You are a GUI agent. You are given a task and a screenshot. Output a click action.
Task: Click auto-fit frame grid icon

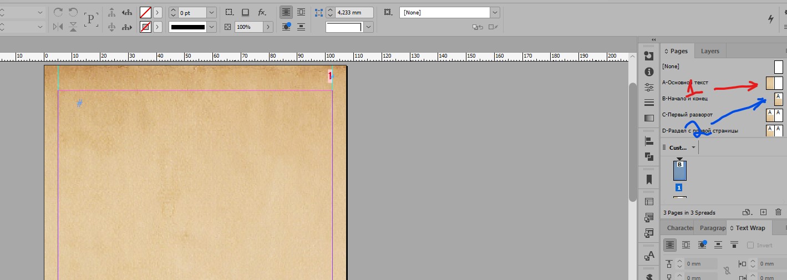click(x=388, y=12)
